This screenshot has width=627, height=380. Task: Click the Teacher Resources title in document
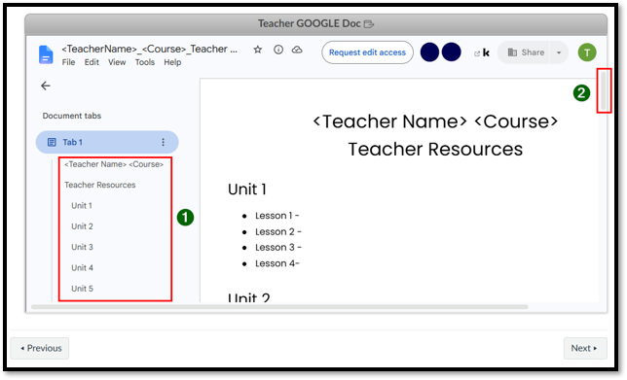point(435,150)
